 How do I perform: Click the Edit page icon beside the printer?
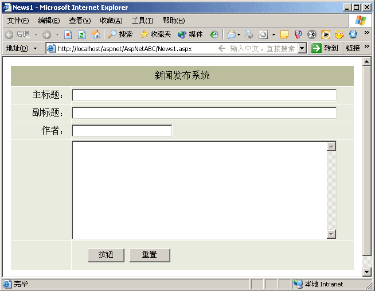click(x=263, y=34)
